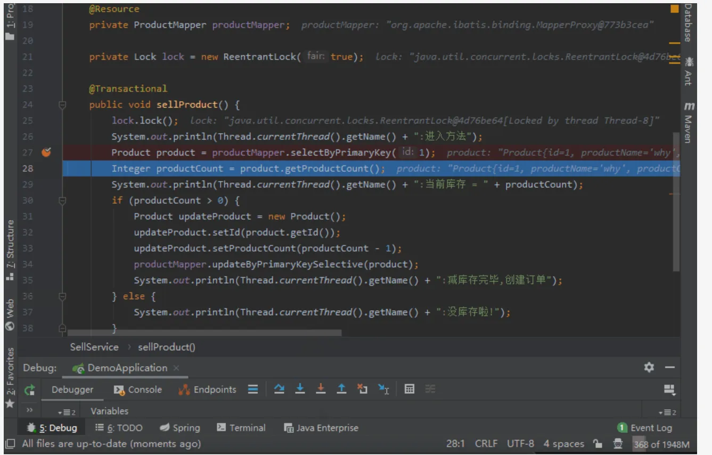712x455 pixels.
Task: Click line number 28 in the gutter
Action: click(x=28, y=168)
